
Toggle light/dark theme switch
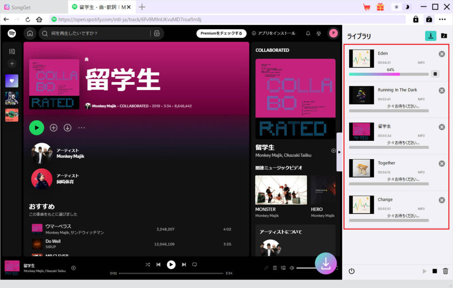[x=401, y=7]
